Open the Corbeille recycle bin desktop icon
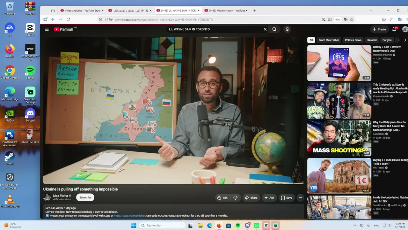The width and height of the screenshot is (408, 230). tap(10, 8)
